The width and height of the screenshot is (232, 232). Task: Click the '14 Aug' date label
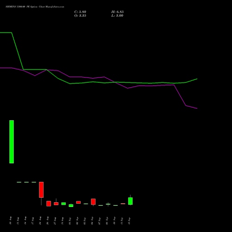(25, 221)
